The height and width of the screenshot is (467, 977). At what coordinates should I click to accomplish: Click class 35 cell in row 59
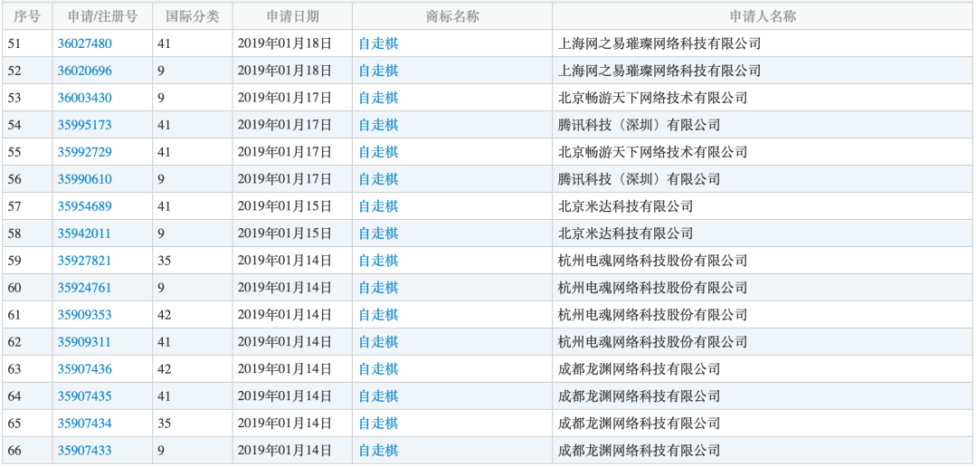tap(193, 261)
